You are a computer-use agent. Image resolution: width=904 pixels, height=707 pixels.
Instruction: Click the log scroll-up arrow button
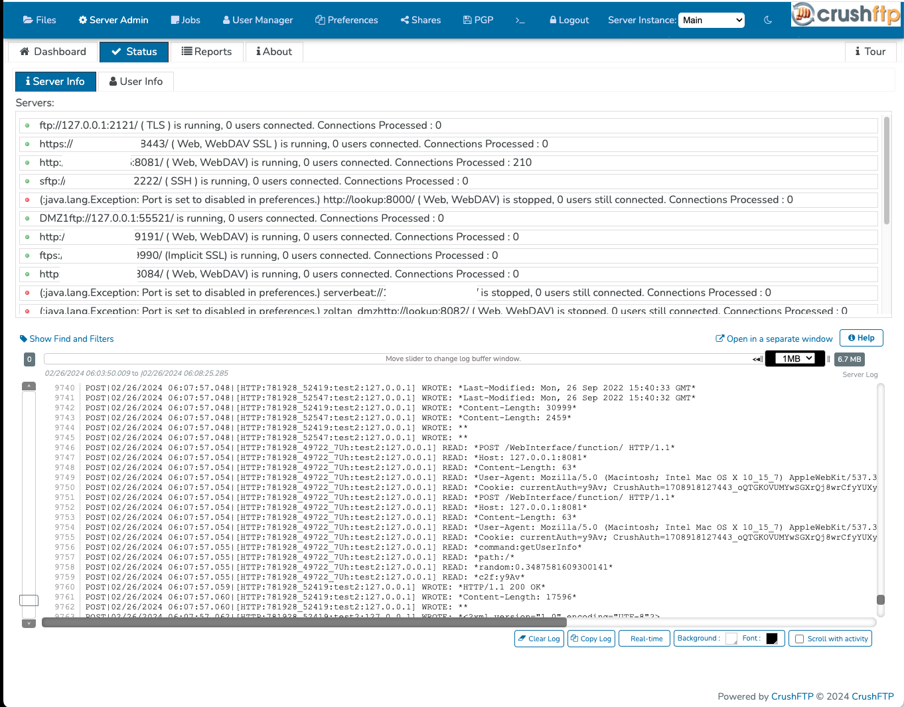click(x=29, y=386)
